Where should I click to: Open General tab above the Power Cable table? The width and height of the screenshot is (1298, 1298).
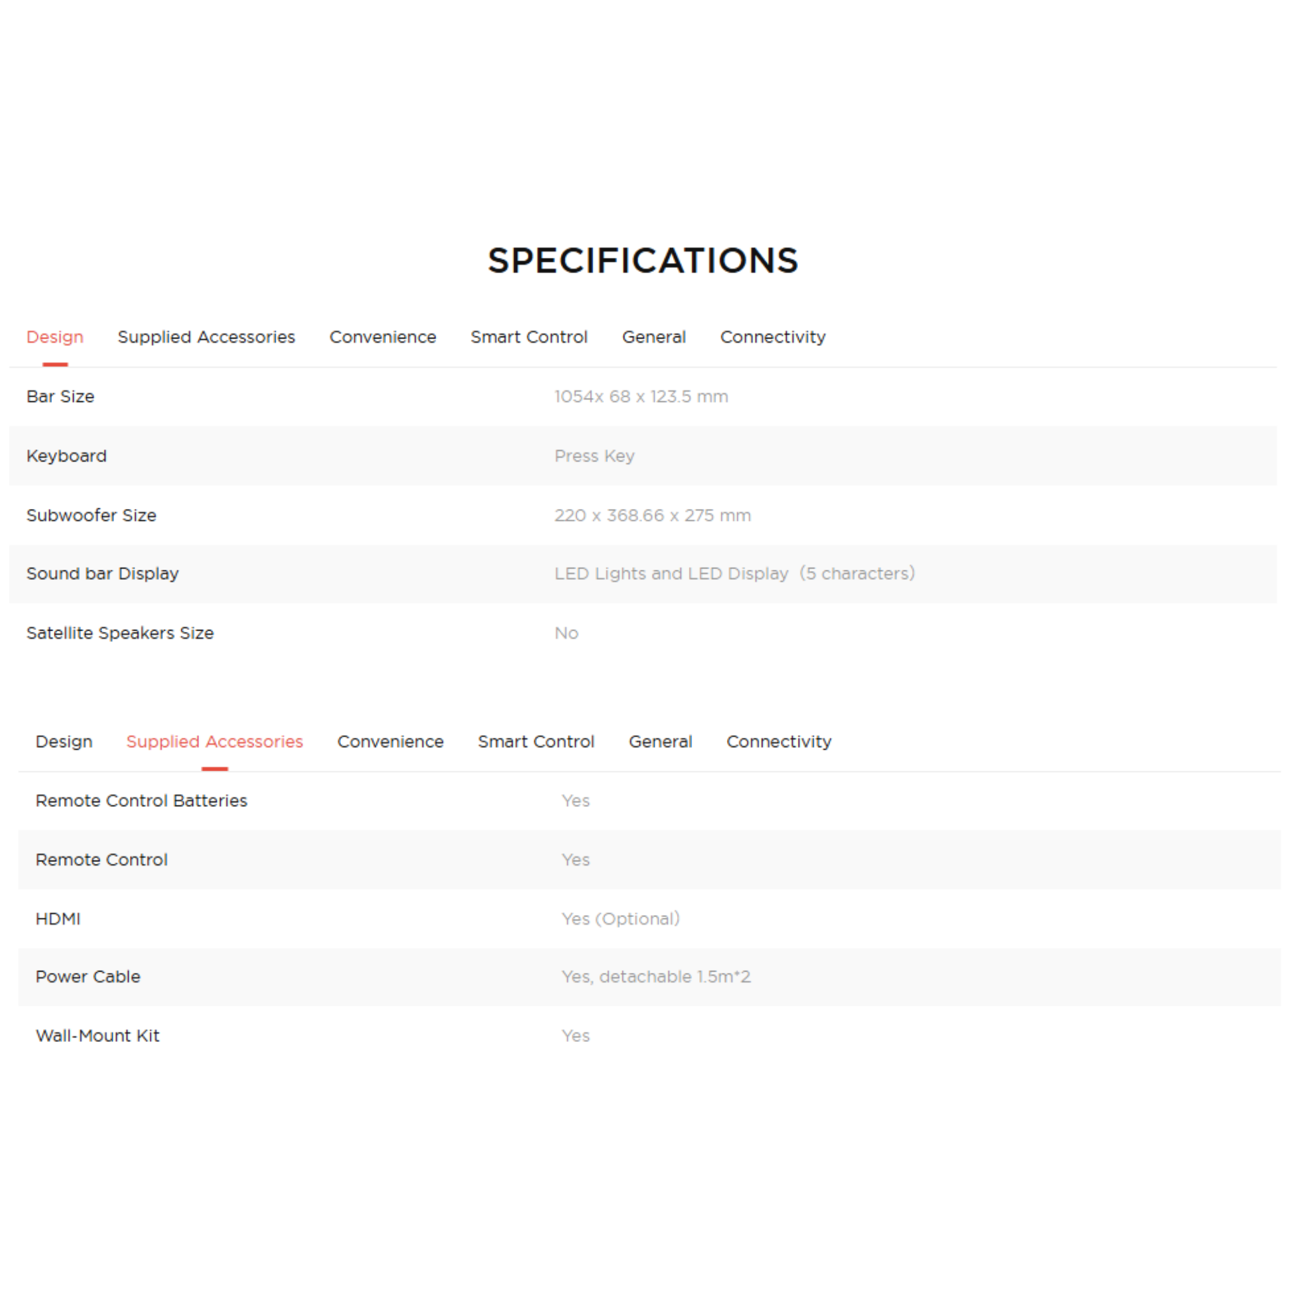(660, 742)
